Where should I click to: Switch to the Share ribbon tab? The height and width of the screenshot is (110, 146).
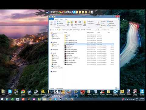[61, 19]
